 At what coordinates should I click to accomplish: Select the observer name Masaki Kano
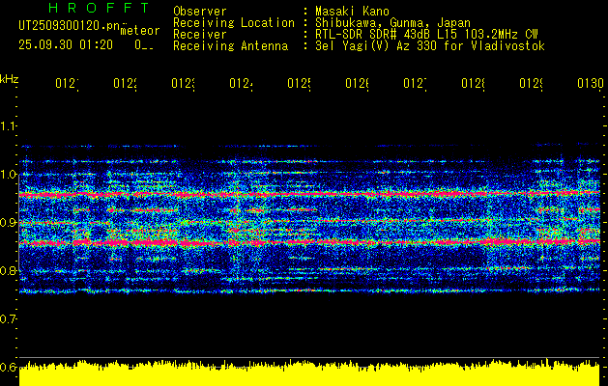coord(352,12)
